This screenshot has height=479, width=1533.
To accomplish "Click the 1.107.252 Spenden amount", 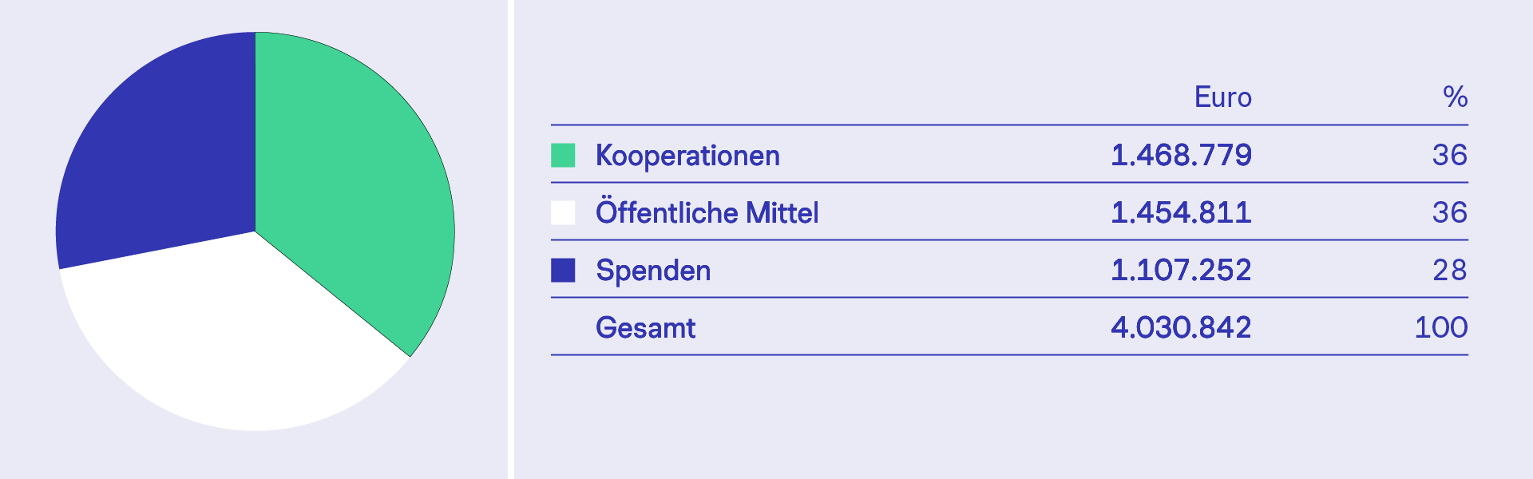I will pyautogui.click(x=1181, y=271).
